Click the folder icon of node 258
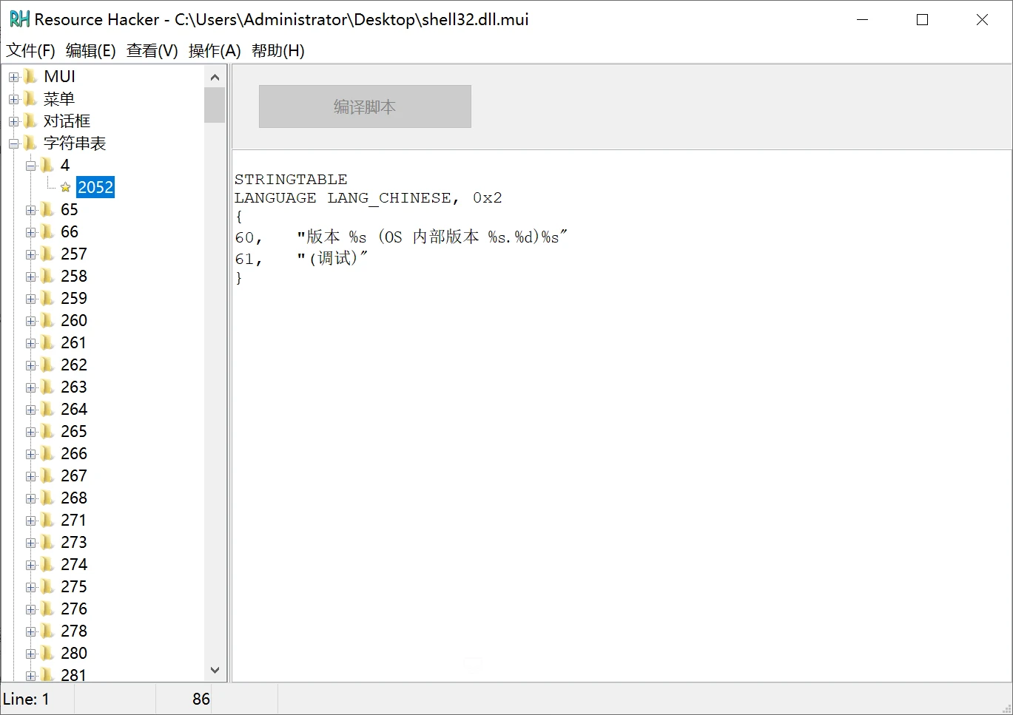The width and height of the screenshot is (1013, 715). (x=47, y=276)
